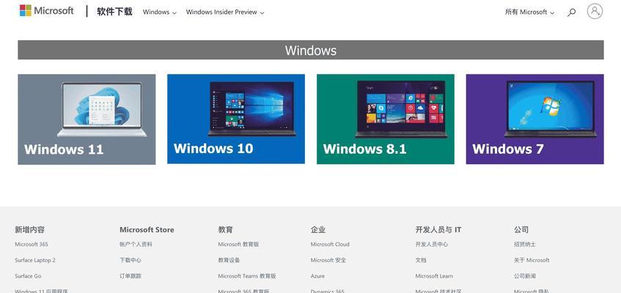Open 订单跟踪 footer link
Image resolution: width=621 pixels, height=293 pixels.
[131, 276]
